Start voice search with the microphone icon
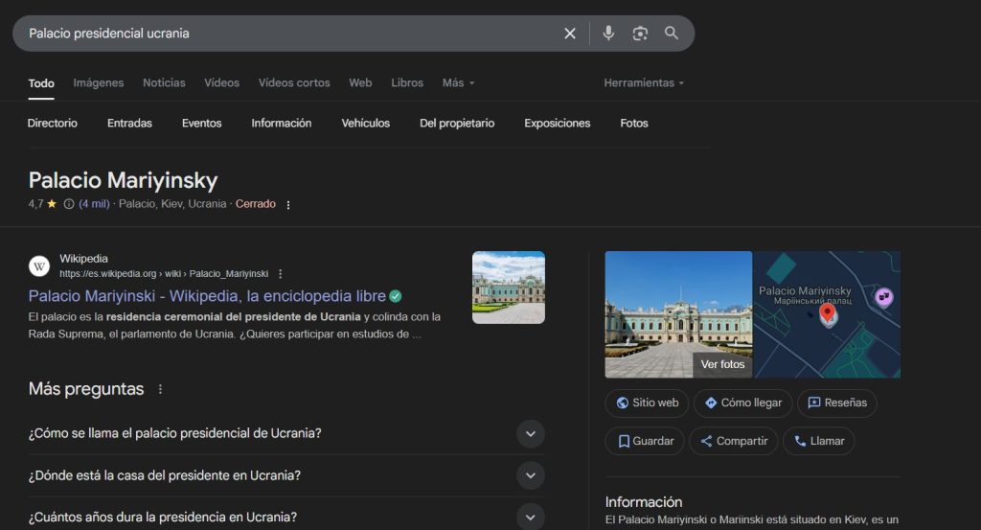The width and height of the screenshot is (981, 530). 608,34
